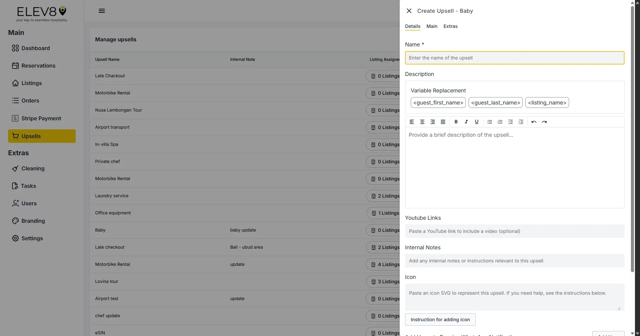Click Instruction for adding icon
The height and width of the screenshot is (336, 640).
point(440,320)
